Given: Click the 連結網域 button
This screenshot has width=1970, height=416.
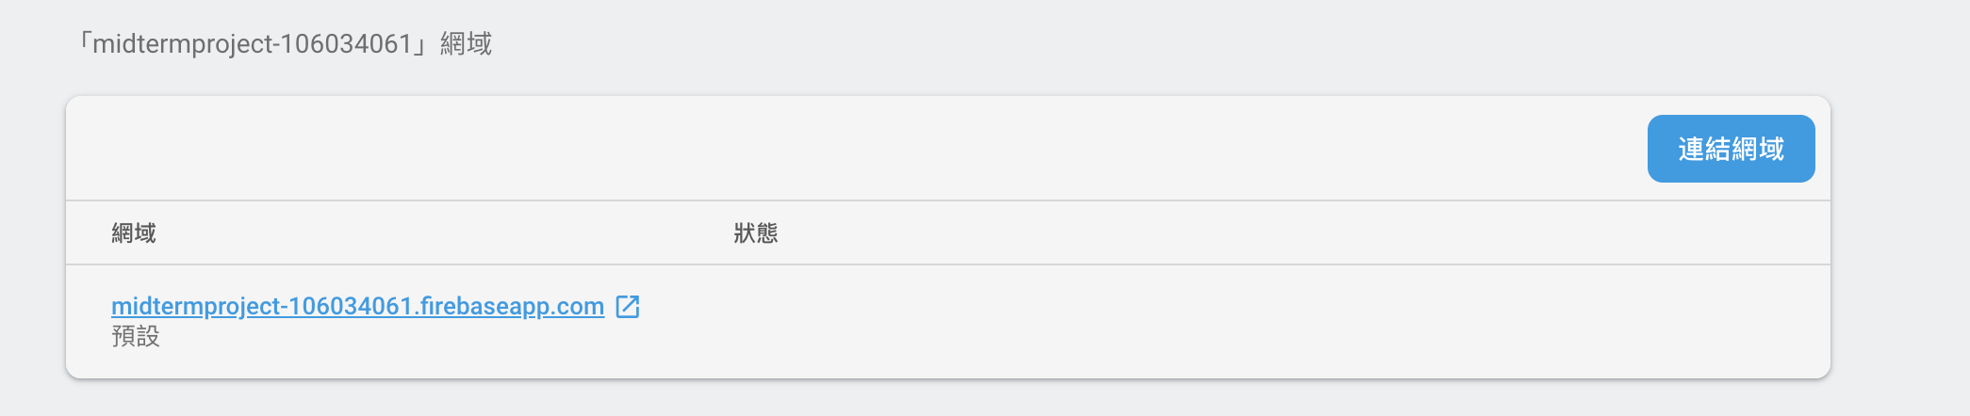Looking at the screenshot, I should (x=1731, y=149).
